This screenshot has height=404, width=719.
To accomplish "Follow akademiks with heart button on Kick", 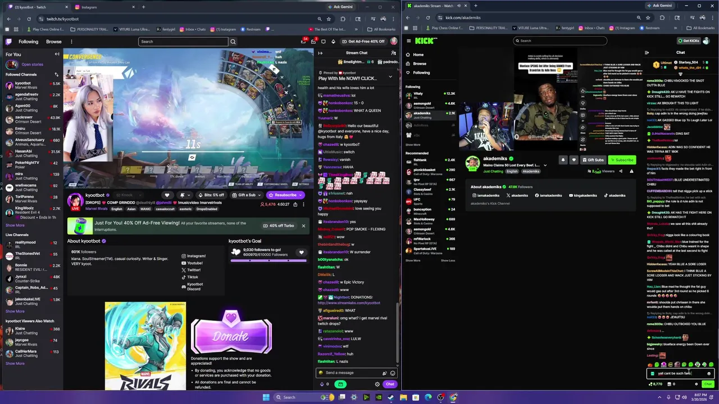I will 574,160.
